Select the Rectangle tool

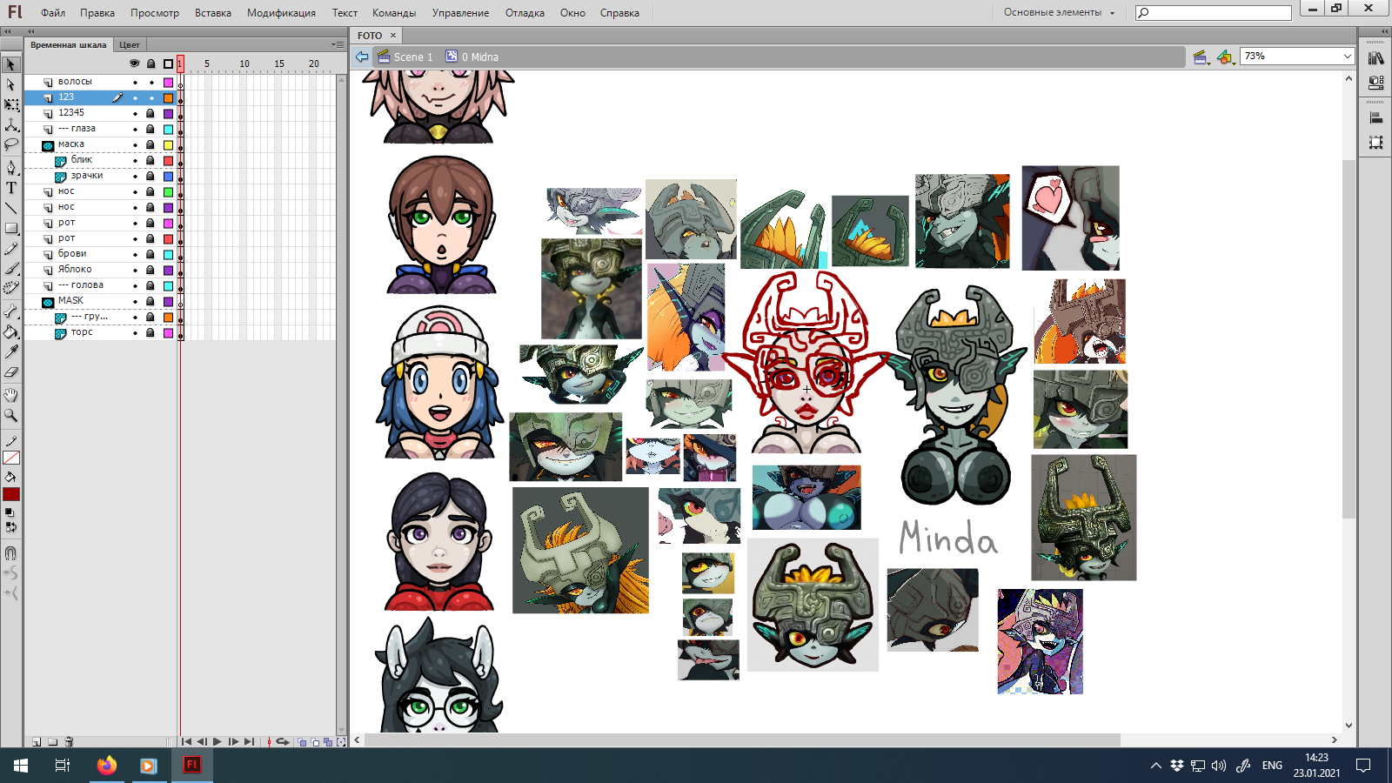pos(10,229)
